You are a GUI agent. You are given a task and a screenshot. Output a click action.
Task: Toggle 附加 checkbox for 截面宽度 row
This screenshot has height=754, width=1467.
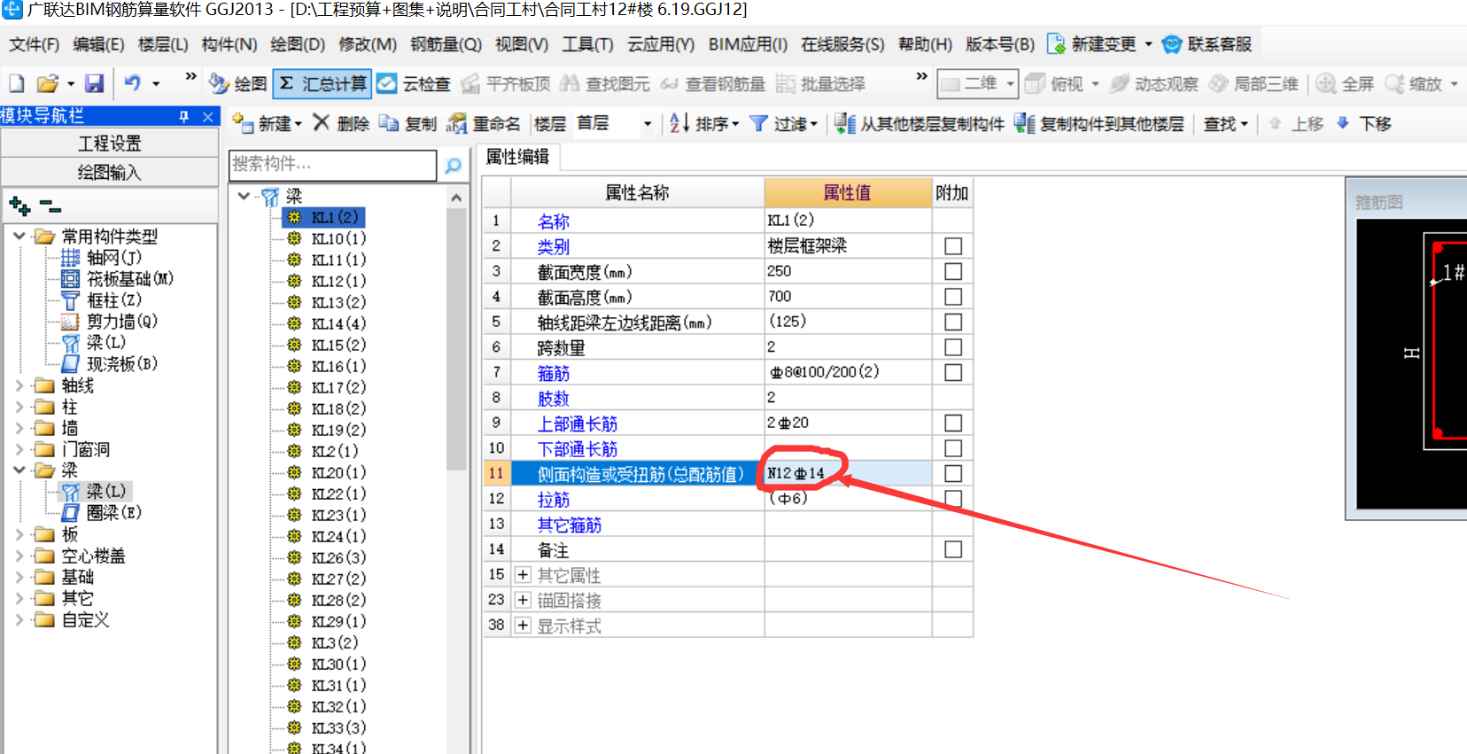953,271
